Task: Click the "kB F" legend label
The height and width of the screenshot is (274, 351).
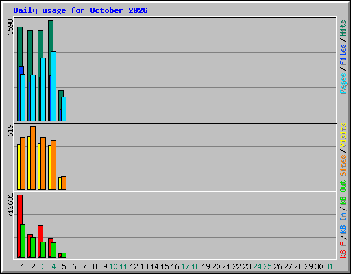Action: pyautogui.click(x=343, y=250)
